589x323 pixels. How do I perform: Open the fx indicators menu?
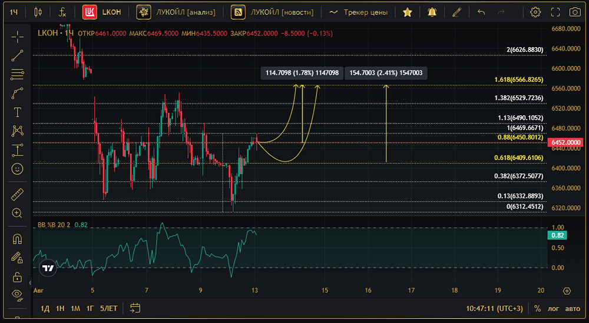[x=62, y=12]
